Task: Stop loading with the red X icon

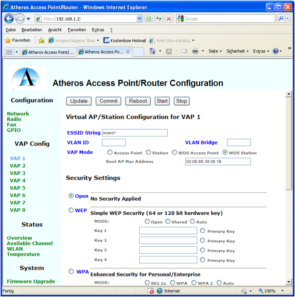Action: click(x=169, y=19)
